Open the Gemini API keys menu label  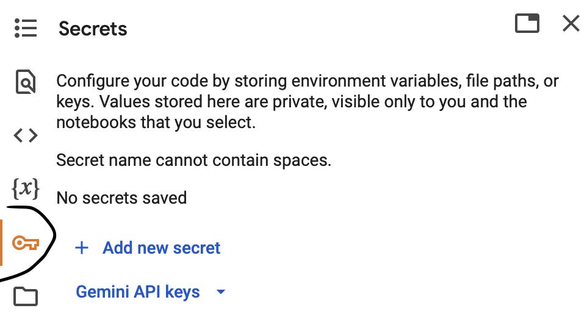tap(138, 292)
